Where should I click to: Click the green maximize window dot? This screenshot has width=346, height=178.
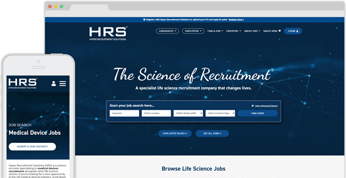click(61, 6)
